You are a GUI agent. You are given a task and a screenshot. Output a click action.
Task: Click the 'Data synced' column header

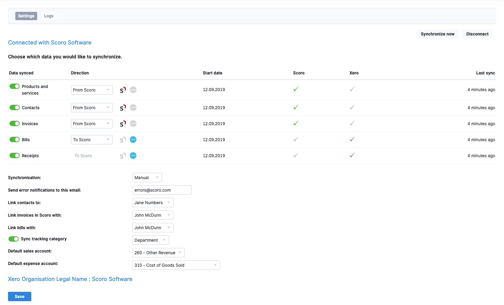[x=21, y=73]
